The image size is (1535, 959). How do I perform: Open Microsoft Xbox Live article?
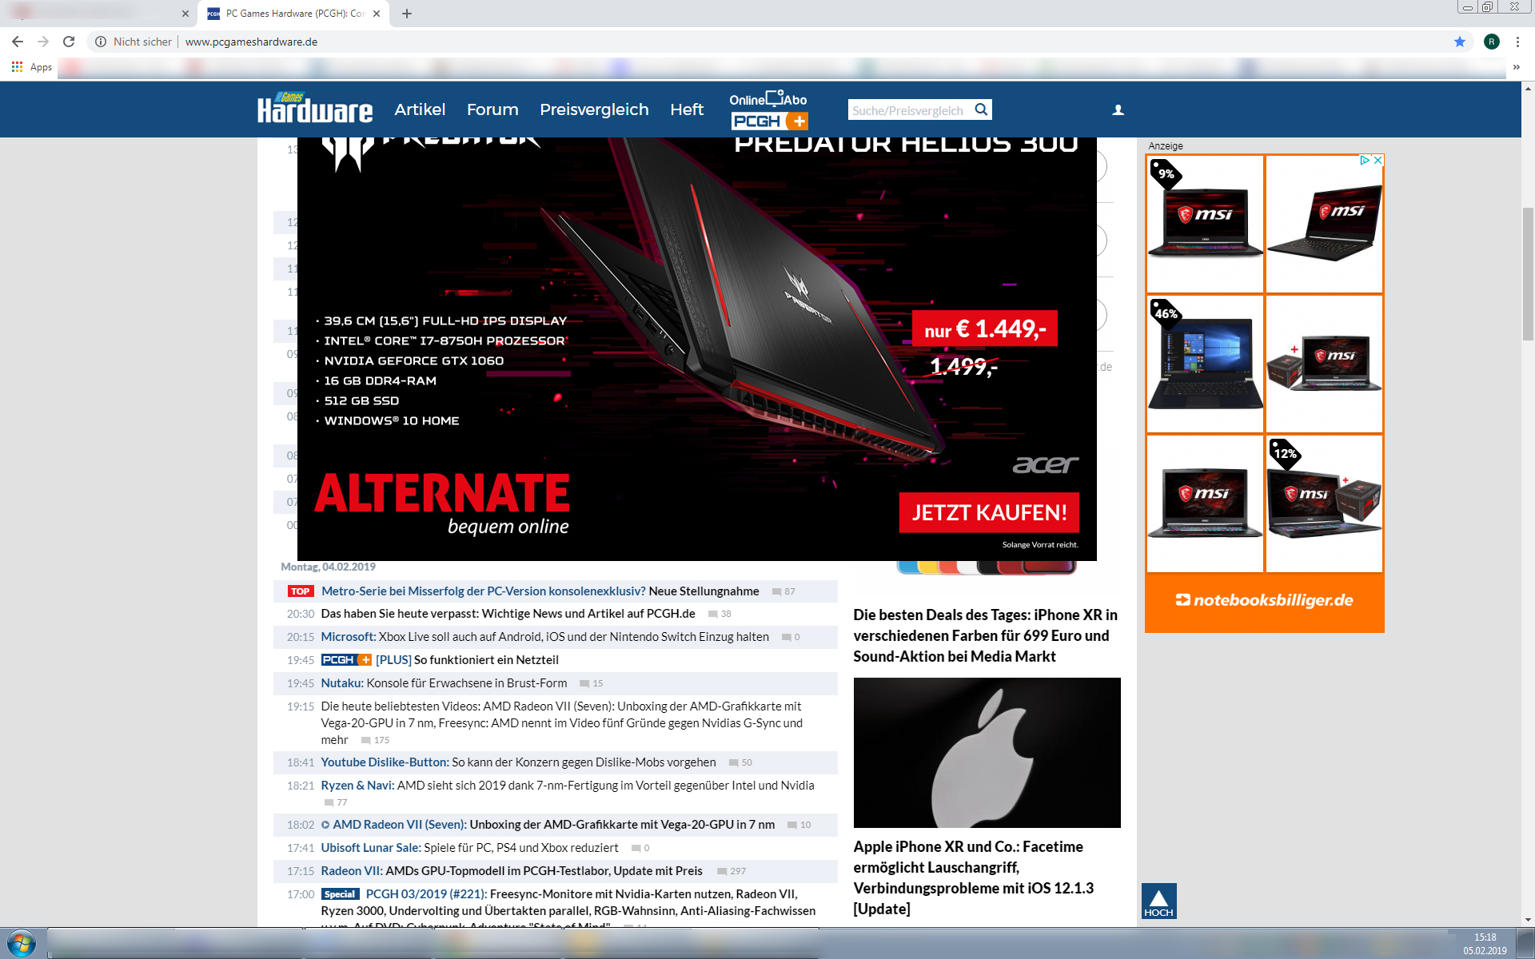click(x=544, y=637)
